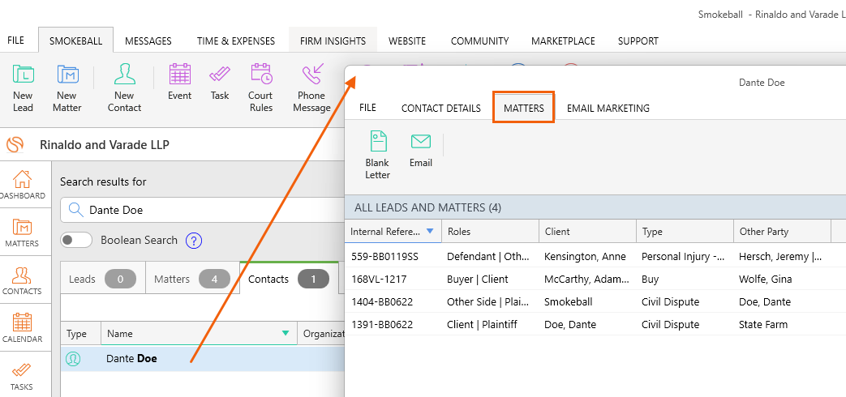Viewport: 846px width, 397px height.
Task: Create a Task from the ribbon
Action: pos(220,82)
